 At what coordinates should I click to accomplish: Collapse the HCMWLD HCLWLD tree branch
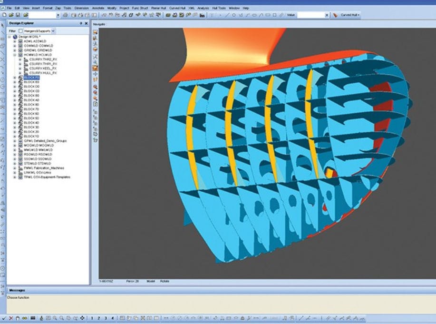(14, 54)
